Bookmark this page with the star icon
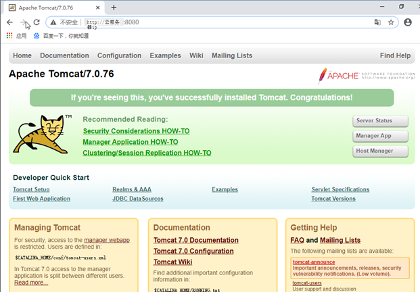This screenshot has height=292, width=420. click(391, 22)
